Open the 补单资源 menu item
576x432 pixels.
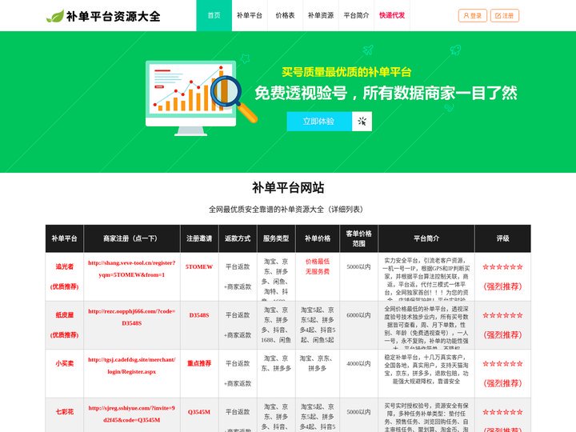[x=321, y=15]
